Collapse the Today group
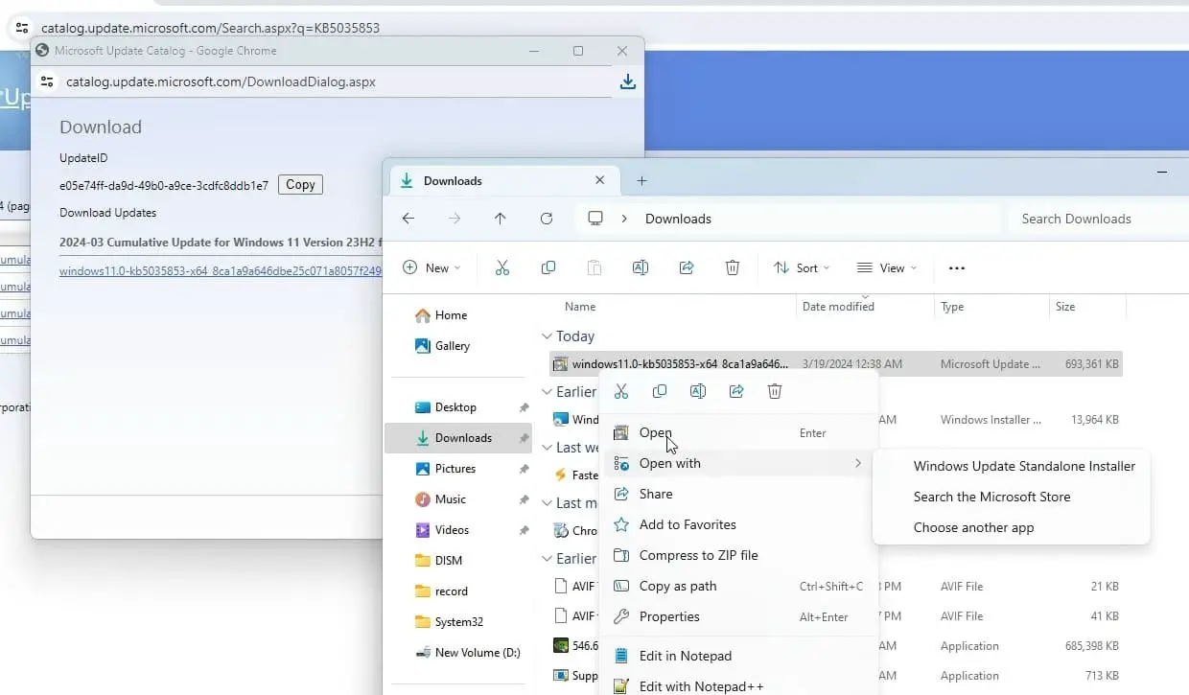Screen dimensions: 1189x695 (547, 336)
